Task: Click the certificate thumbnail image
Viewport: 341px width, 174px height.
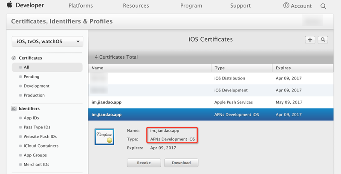Action: click(x=104, y=137)
